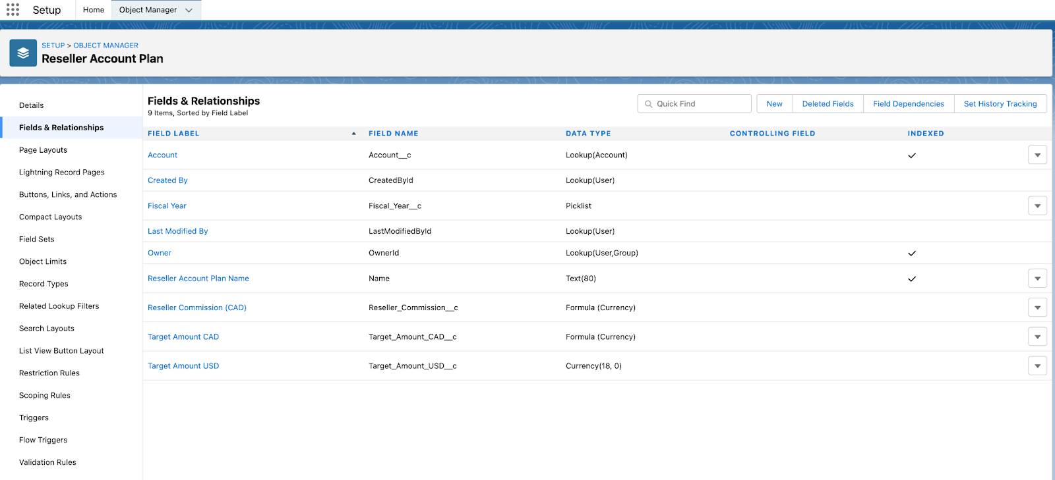
Task: Click the Account__c field name cell
Action: (390, 155)
